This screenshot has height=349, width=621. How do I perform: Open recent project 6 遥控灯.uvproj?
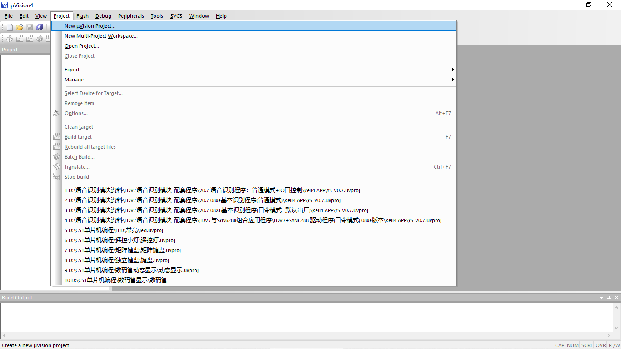point(254,240)
